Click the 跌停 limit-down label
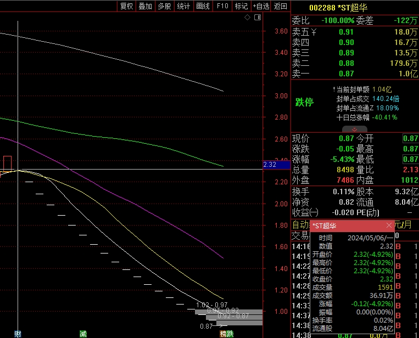This screenshot has width=419, height=338. coord(304,102)
